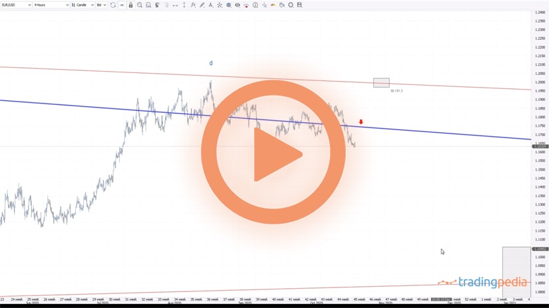
Task: Open the EUR/USD symbol dropdown
Action: click(16, 5)
